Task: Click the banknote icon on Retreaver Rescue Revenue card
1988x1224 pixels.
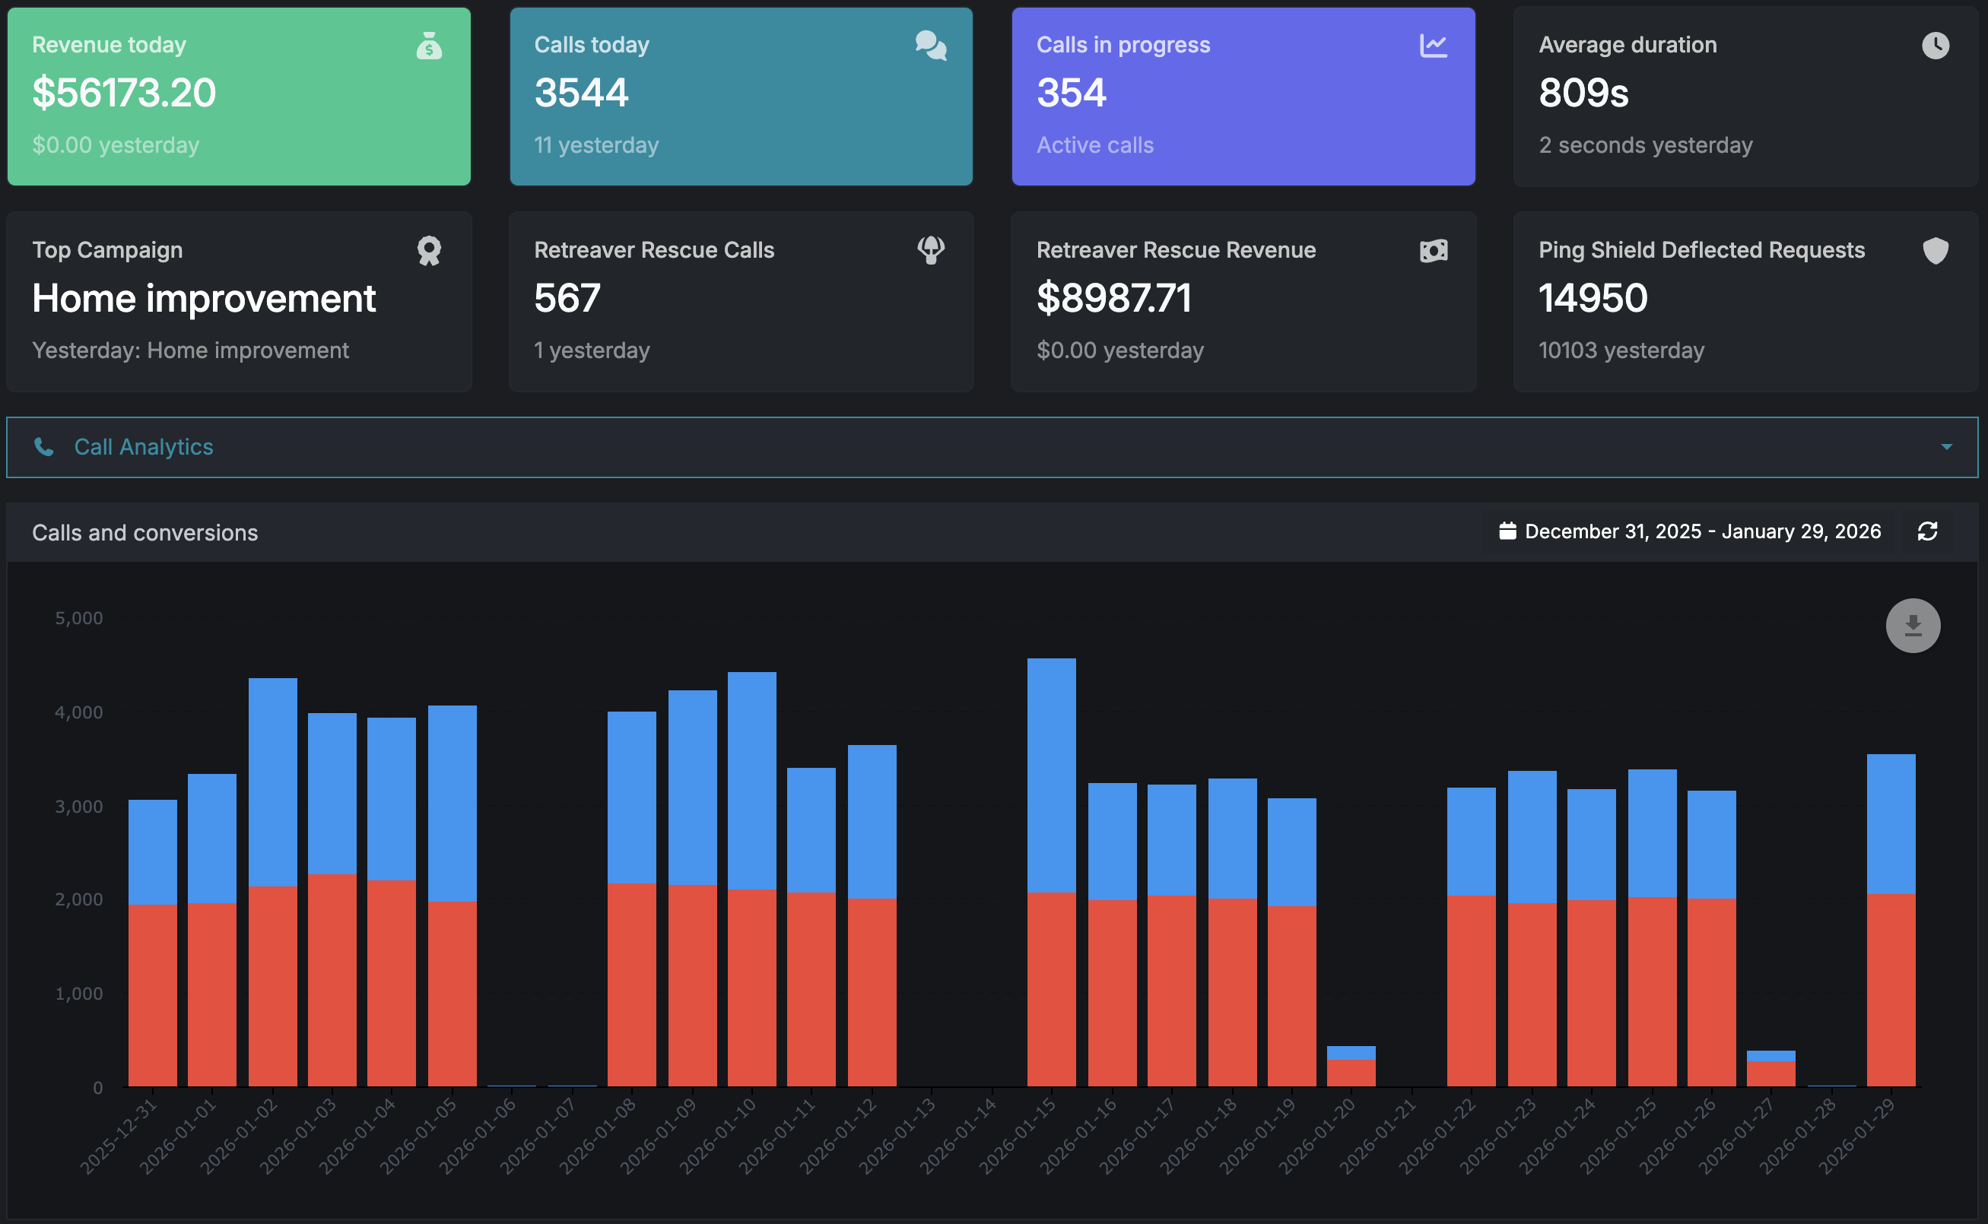Action: 1434,251
